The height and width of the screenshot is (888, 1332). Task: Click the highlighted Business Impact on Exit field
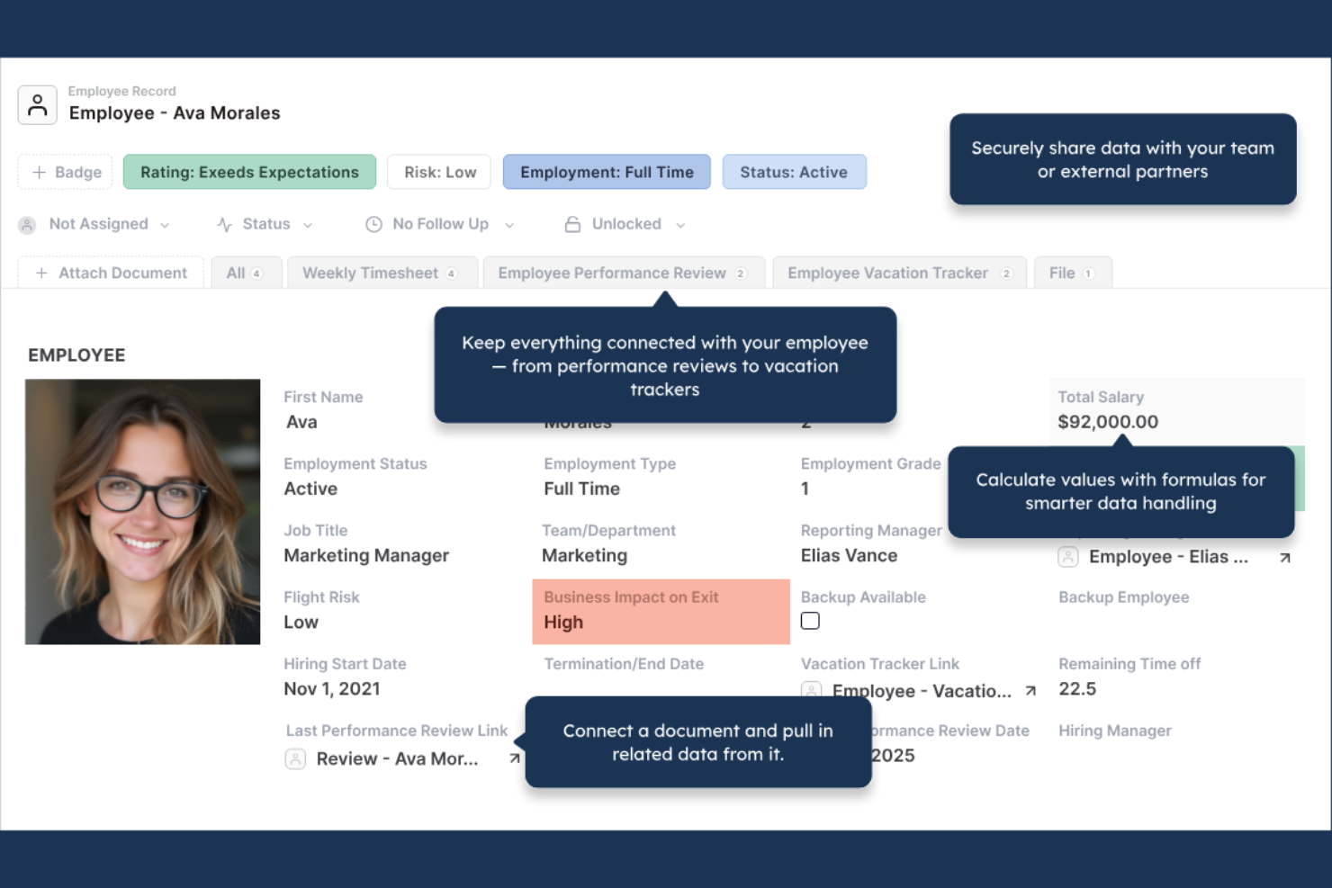click(x=661, y=612)
